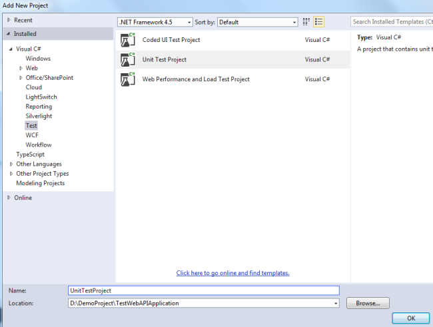The height and width of the screenshot is (327, 433).
Task: Open the Location path dropdown arrow
Action: point(336,303)
